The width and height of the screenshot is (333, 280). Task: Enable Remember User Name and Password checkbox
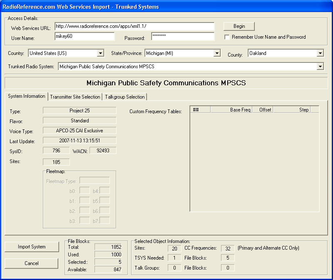point(227,37)
